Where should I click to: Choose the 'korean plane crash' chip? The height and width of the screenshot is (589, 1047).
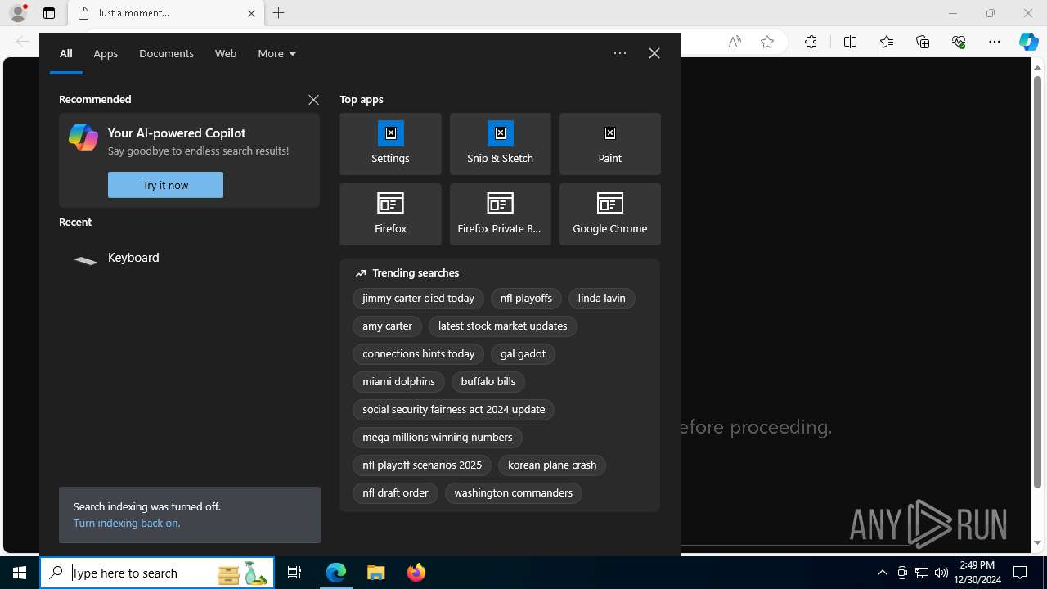pos(552,465)
